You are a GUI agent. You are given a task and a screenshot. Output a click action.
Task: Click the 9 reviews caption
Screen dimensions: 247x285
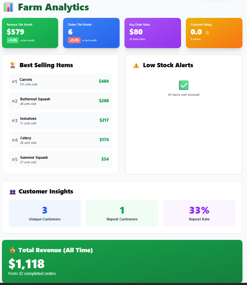point(196,39)
